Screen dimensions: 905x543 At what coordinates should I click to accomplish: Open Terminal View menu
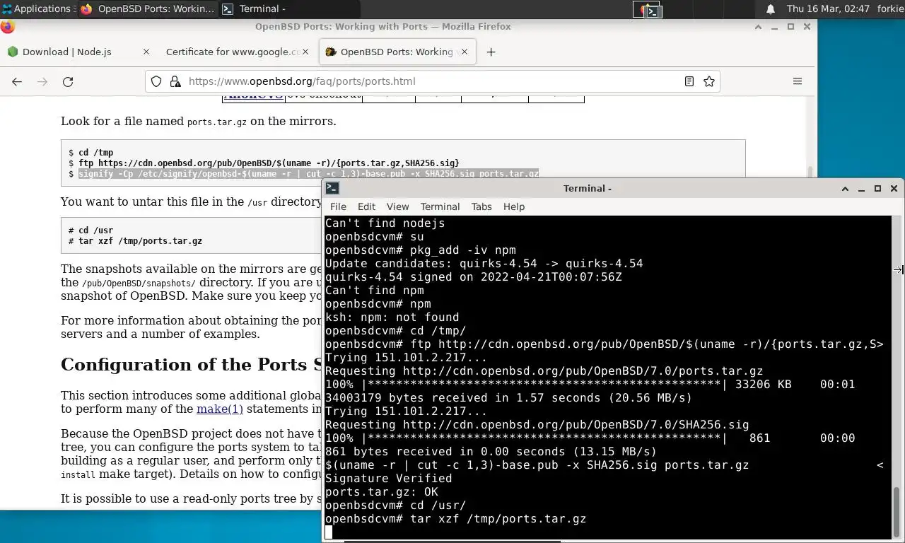point(397,206)
